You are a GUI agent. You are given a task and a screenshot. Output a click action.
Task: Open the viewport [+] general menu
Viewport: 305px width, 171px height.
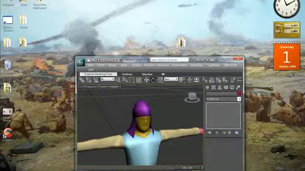click(x=80, y=86)
